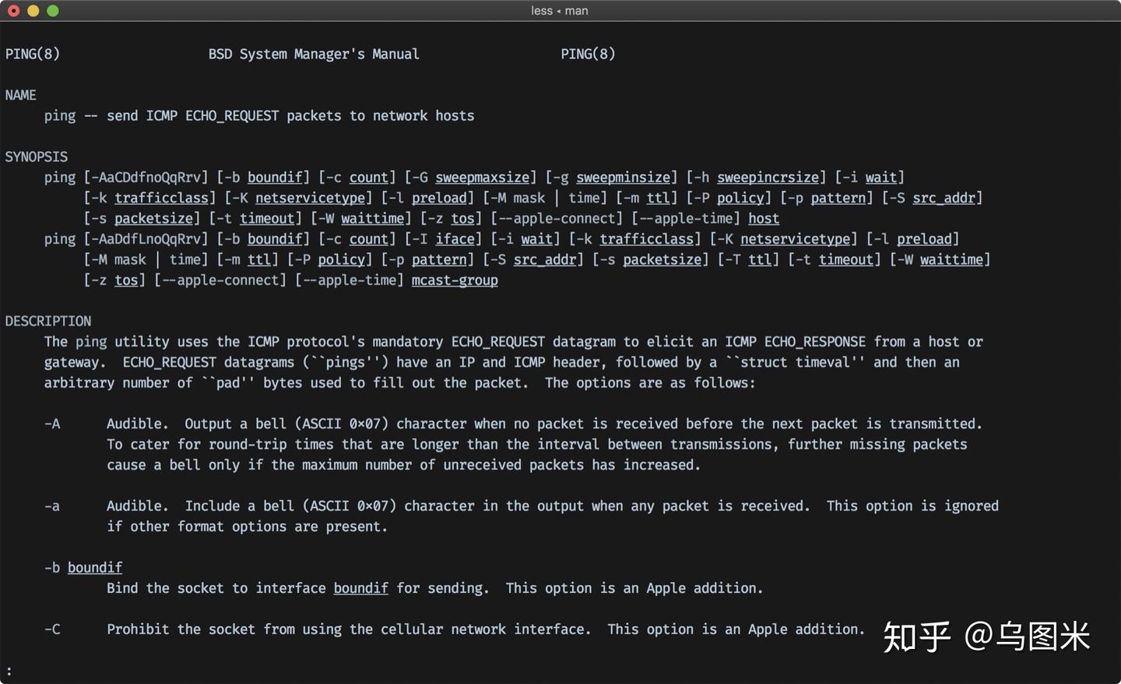Select the DESCRIPTION section heading

point(48,321)
